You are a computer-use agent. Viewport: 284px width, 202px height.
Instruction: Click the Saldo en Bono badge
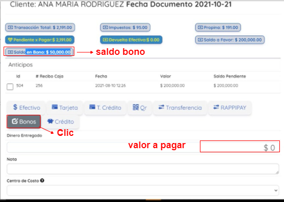[x=39, y=52]
